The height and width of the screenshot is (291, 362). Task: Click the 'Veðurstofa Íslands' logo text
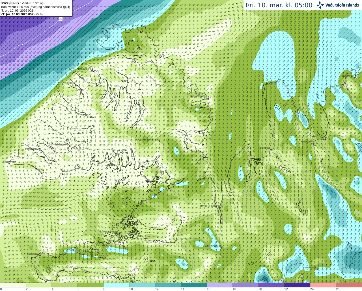[x=342, y=5]
